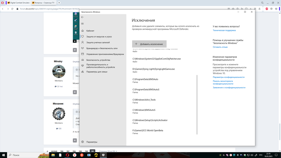
Task: Click Opera menu logo icon
Action: click(3, 3)
